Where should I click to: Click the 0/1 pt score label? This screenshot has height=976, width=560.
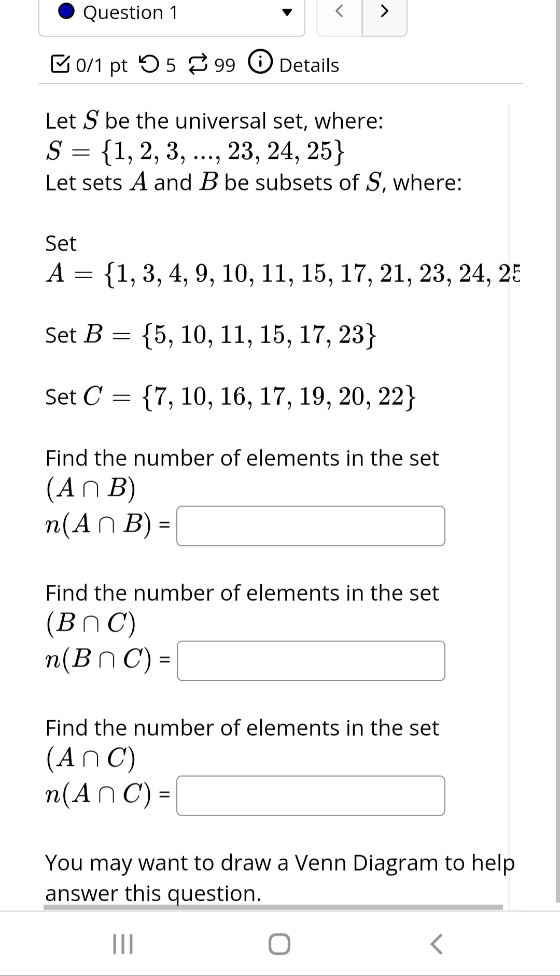[101, 64]
